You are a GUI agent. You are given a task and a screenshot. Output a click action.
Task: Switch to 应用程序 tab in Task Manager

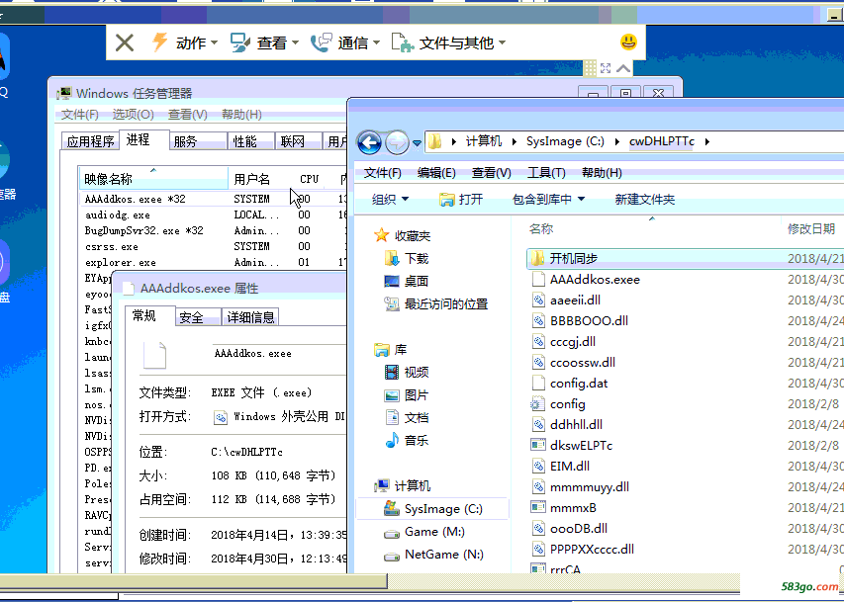(90, 141)
